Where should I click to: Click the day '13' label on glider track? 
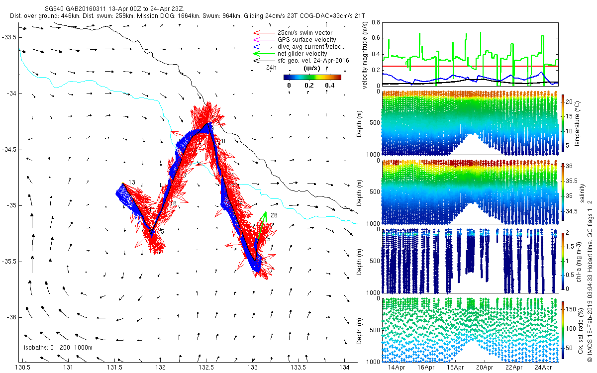click(132, 183)
